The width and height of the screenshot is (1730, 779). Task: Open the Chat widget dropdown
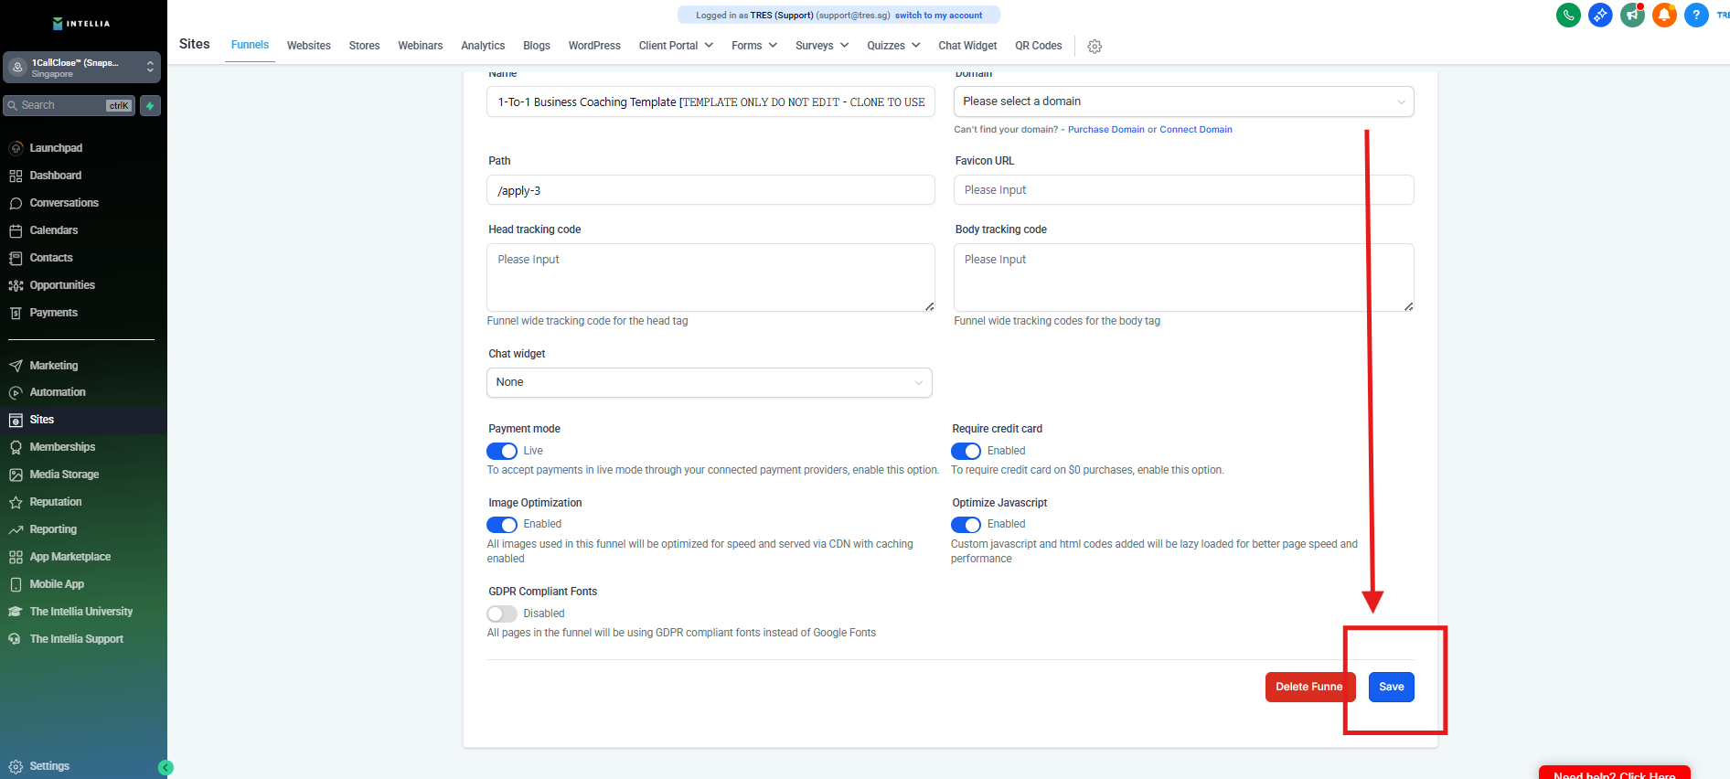coord(710,382)
